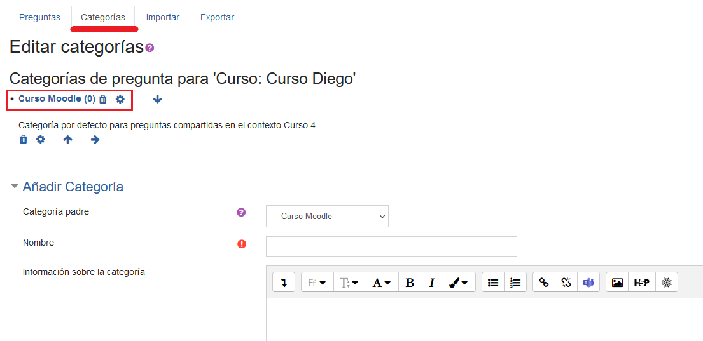Open settings gear next to Curso Moodle
The width and height of the screenshot is (703, 341).
pyautogui.click(x=120, y=99)
